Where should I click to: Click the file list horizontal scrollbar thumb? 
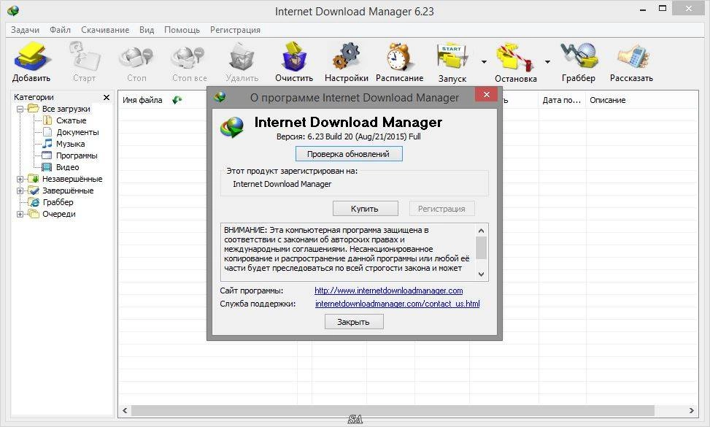click(x=393, y=411)
